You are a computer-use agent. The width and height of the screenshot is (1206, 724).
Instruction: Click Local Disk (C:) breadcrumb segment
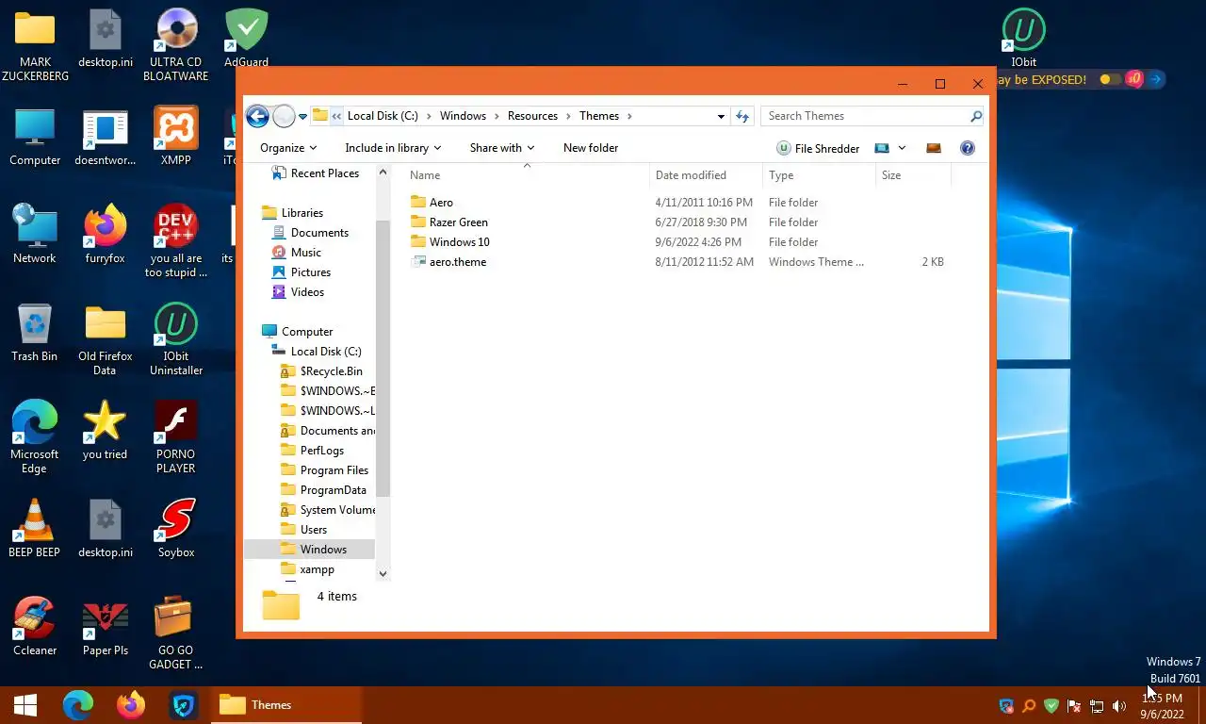[x=383, y=116]
